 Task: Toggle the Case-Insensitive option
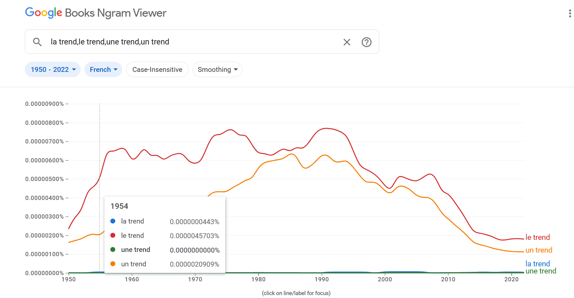pyautogui.click(x=157, y=70)
